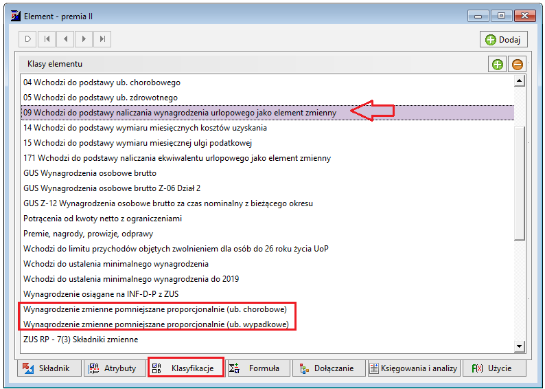The height and width of the screenshot is (389, 545).
Task: Select row Wynagrodzenie zmienne (ub. wypadkowe)
Action: click(x=267, y=324)
